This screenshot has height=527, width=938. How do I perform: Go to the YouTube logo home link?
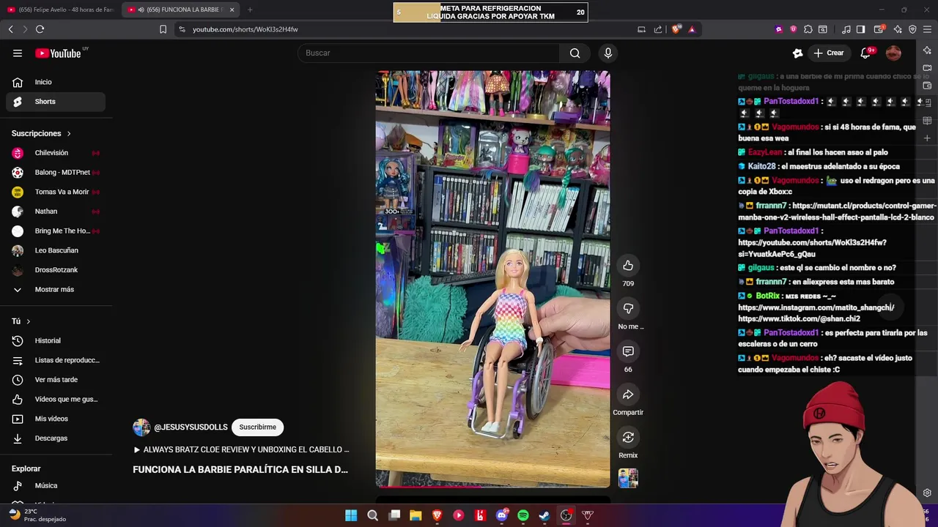[x=58, y=53]
